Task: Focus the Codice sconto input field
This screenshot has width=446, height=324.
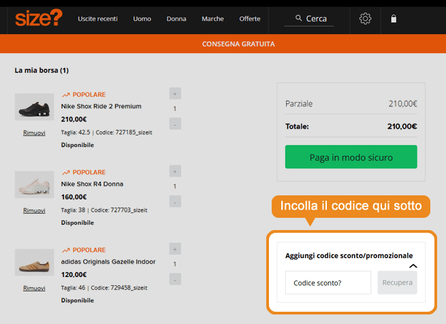Action: [328, 282]
